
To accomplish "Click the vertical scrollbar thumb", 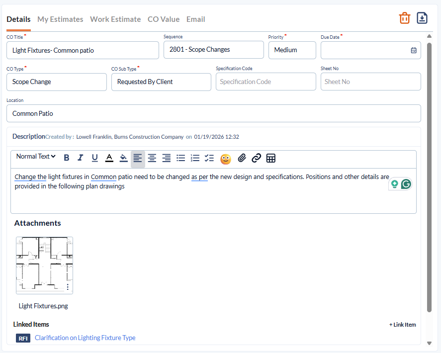I will pyautogui.click(x=429, y=177).
